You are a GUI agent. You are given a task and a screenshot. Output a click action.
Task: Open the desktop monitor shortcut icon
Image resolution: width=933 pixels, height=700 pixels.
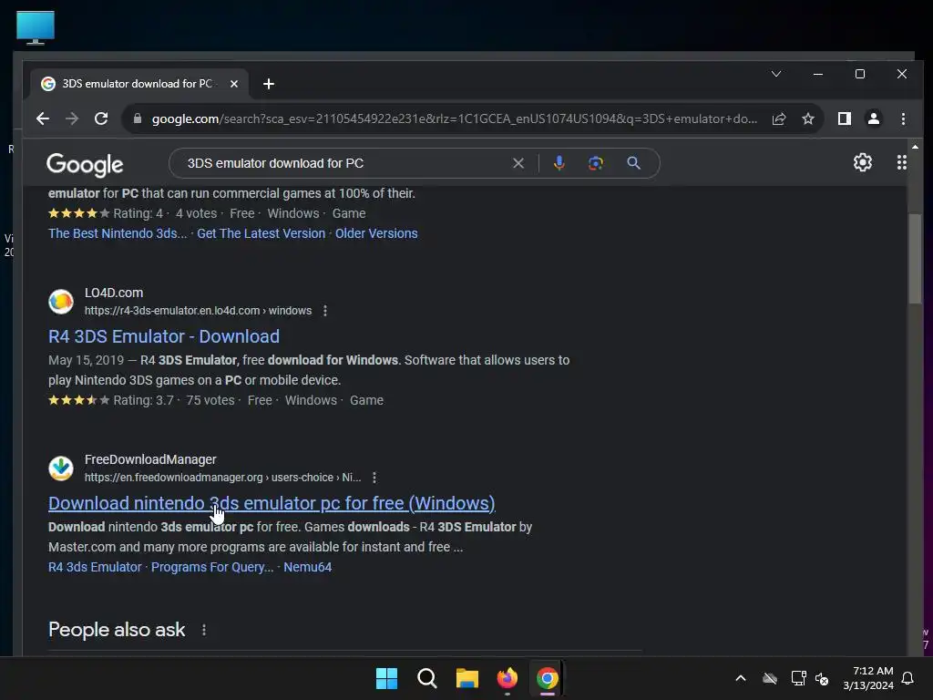coord(36,27)
